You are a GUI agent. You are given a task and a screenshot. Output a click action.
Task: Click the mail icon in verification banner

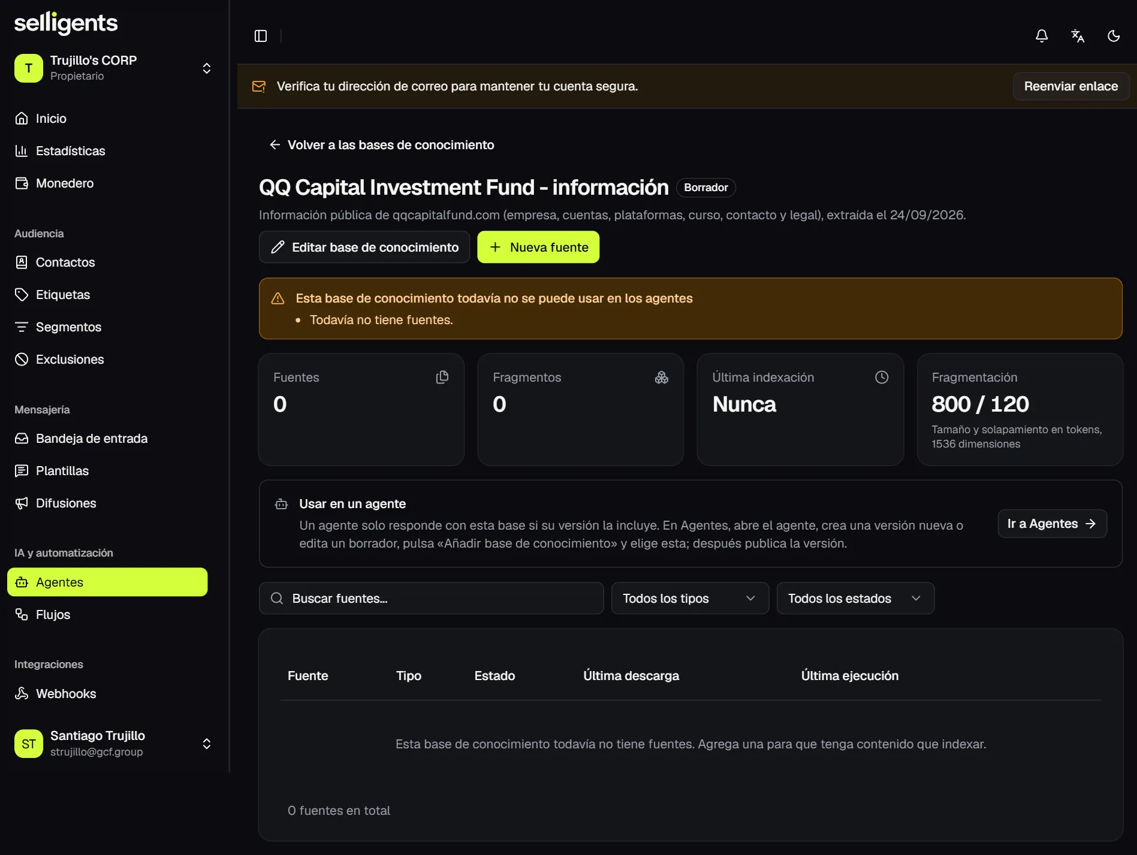click(259, 86)
